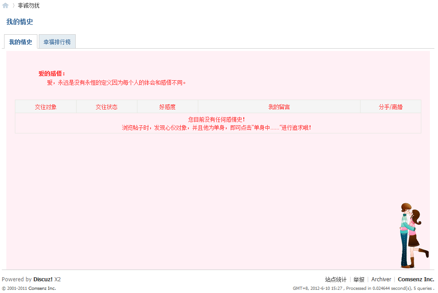The image size is (438, 293).
Task: Open the Discuz! link in footer
Action: [x=43, y=279]
